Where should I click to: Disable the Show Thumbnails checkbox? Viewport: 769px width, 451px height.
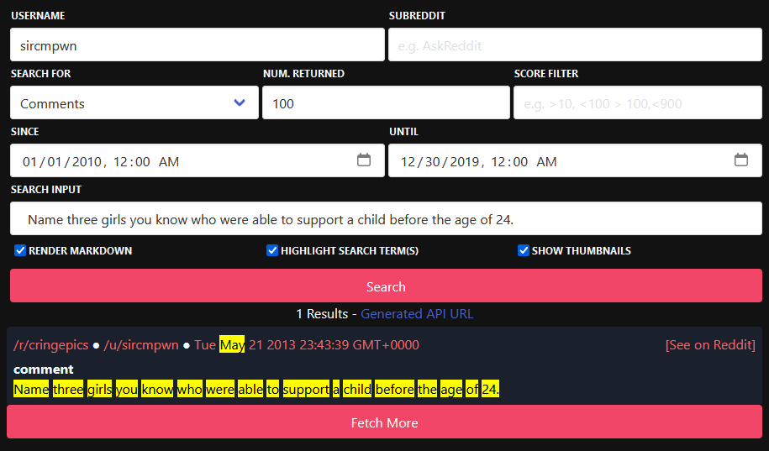coord(524,250)
